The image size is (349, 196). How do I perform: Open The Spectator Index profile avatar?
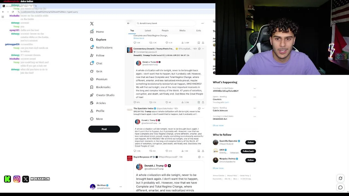(130, 110)
